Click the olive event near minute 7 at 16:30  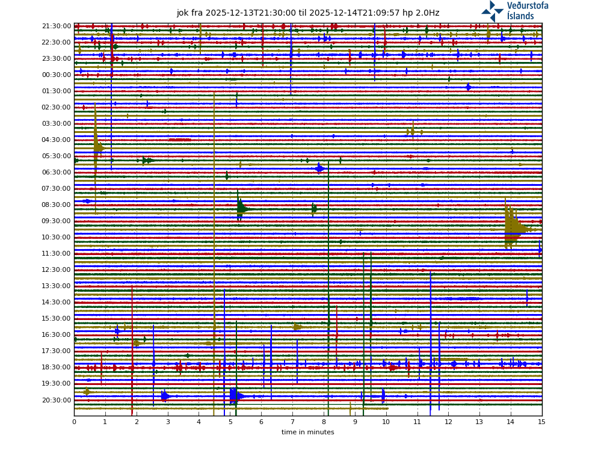297,327
